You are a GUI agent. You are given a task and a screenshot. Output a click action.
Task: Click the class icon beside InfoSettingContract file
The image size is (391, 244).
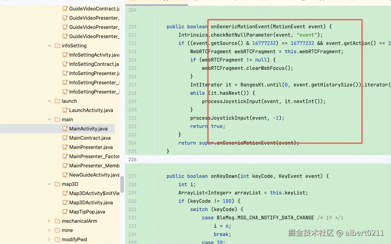65,64
